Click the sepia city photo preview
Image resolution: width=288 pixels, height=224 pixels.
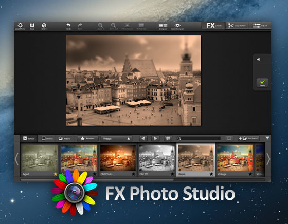click(x=133, y=81)
